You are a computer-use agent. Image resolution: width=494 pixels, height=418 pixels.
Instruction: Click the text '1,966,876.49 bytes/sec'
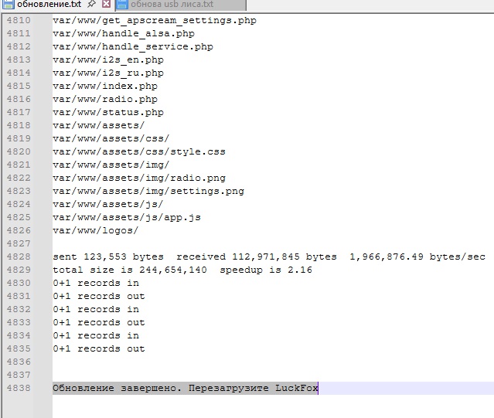pos(417,257)
